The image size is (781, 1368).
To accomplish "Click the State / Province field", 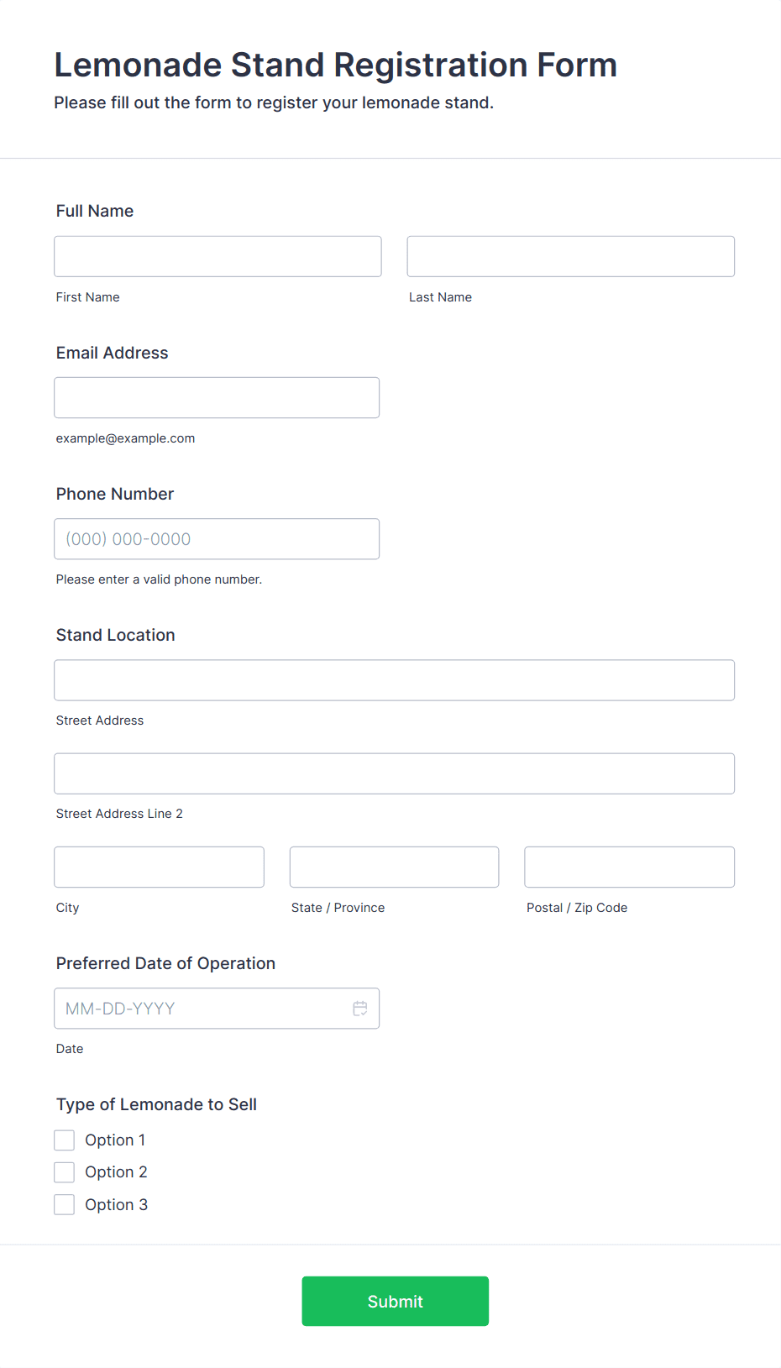I will (394, 867).
